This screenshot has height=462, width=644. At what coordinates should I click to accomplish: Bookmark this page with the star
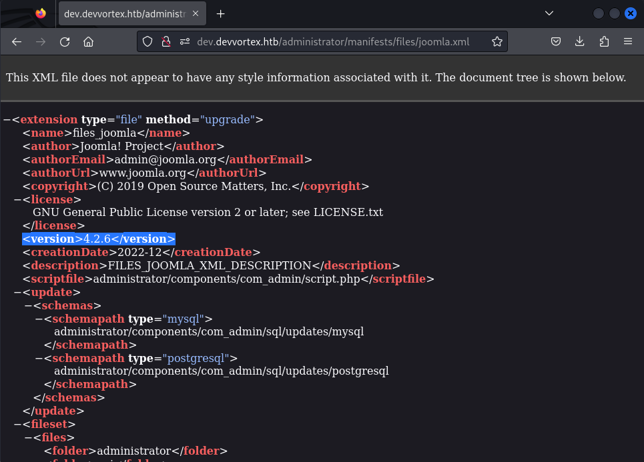497,41
